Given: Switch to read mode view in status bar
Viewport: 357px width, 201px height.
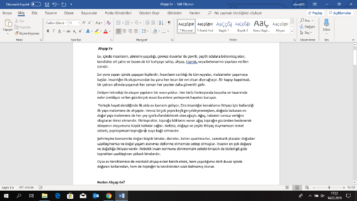Looking at the screenshot, I should pyautogui.click(x=287, y=187).
